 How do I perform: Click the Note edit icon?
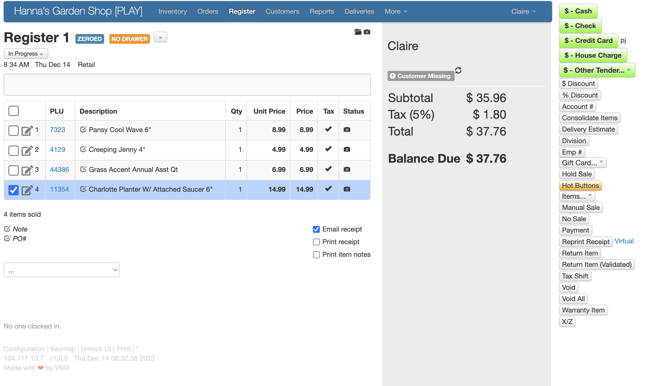tap(7, 229)
